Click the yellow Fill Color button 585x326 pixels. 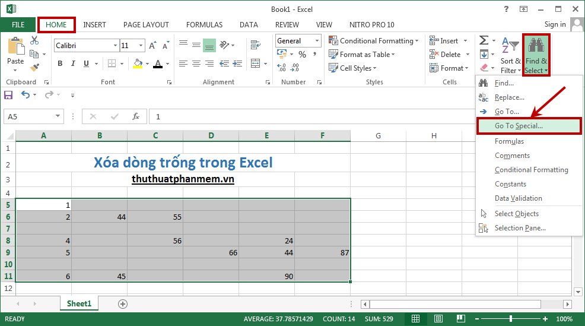138,64
